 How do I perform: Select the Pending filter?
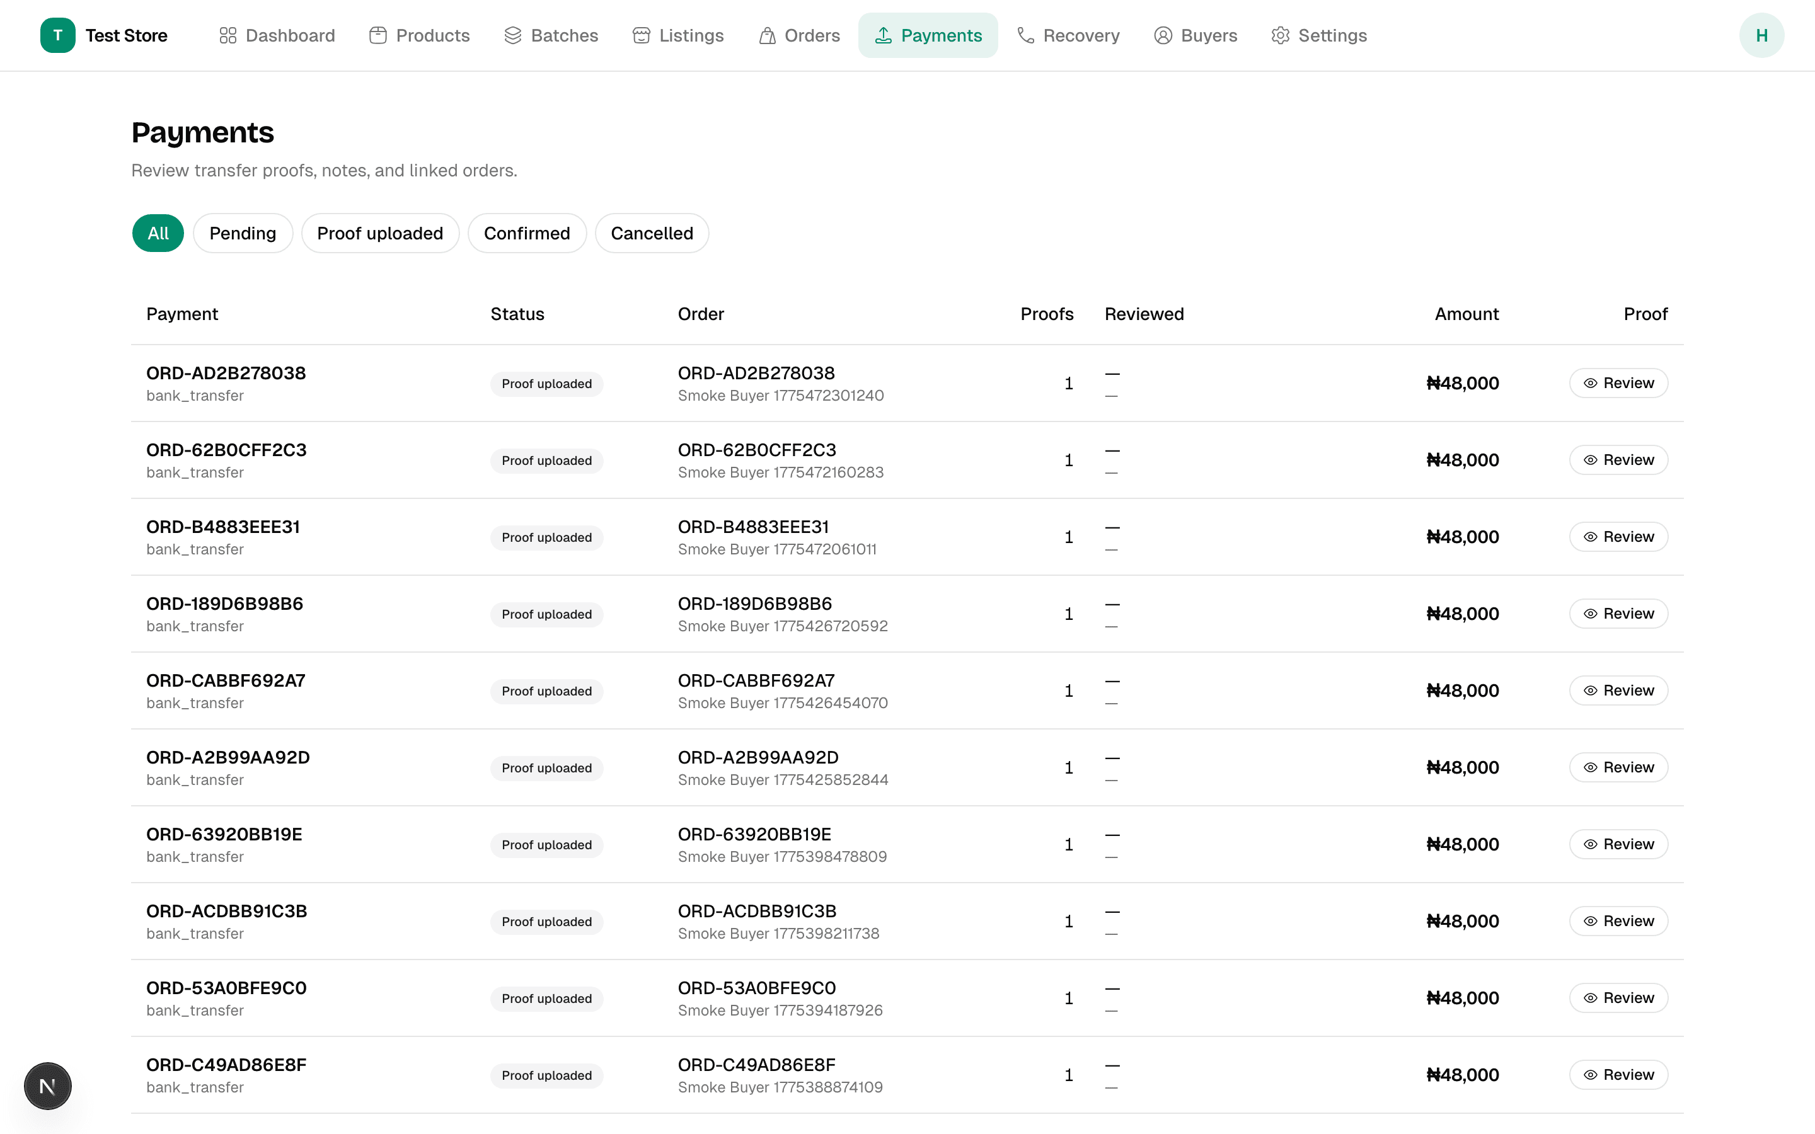[243, 232]
